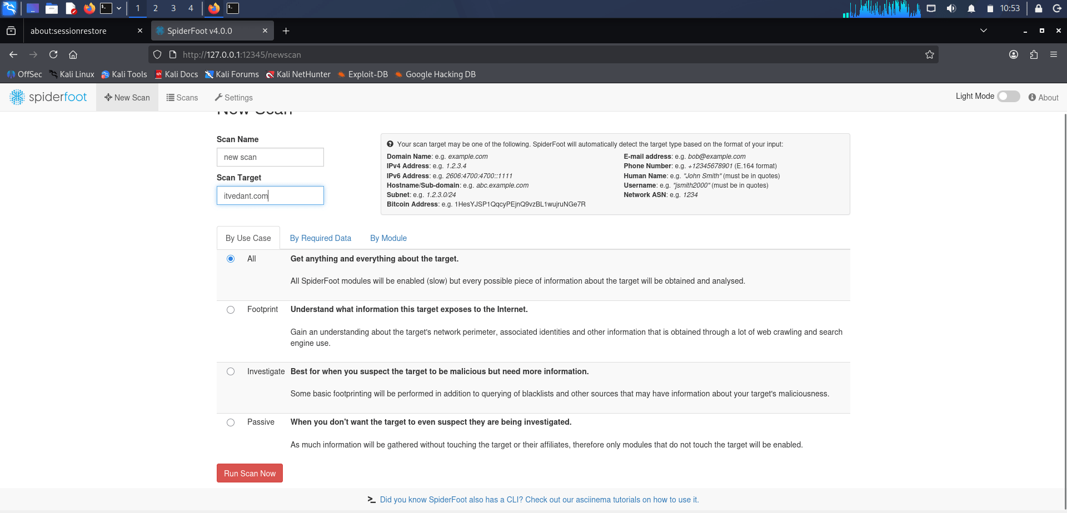Show desktop from the top panel
The image size is (1067, 513).
tap(33, 8)
